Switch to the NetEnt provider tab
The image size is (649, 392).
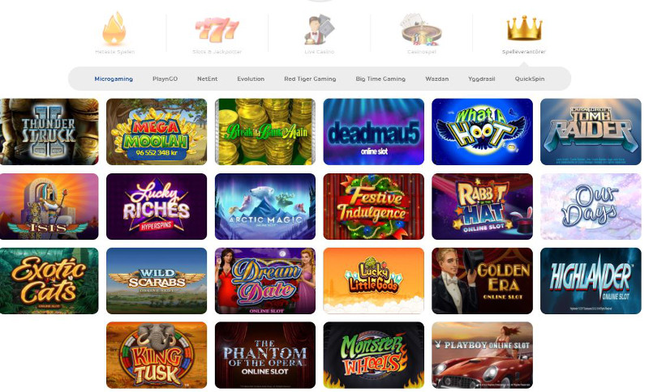[208, 79]
